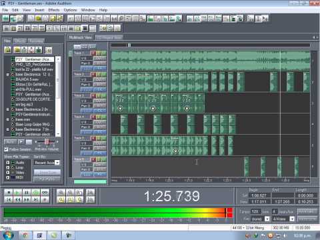Switch to Edit Waveform View toolbar icon
The image size is (320, 240).
point(5,19)
